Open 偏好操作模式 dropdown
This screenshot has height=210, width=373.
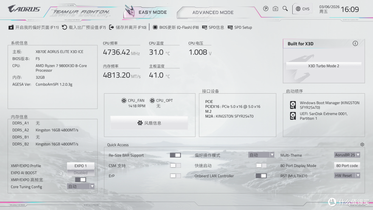coord(261,155)
